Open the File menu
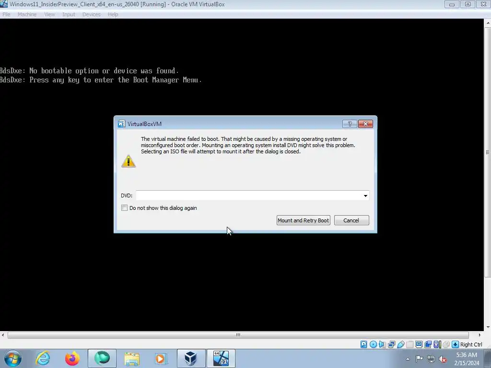 click(x=6, y=14)
